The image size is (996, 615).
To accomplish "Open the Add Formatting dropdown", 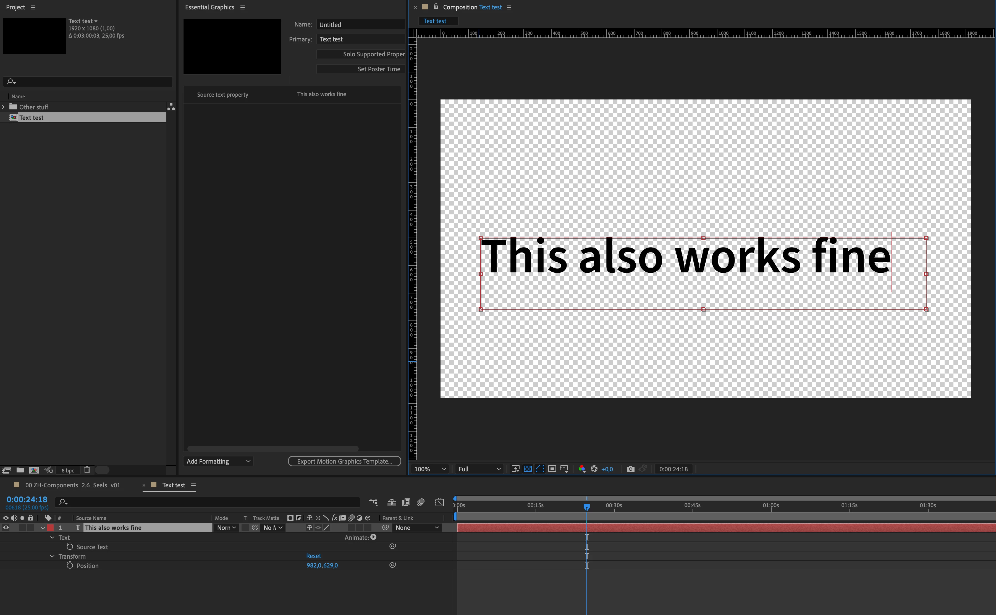I will [x=218, y=461].
